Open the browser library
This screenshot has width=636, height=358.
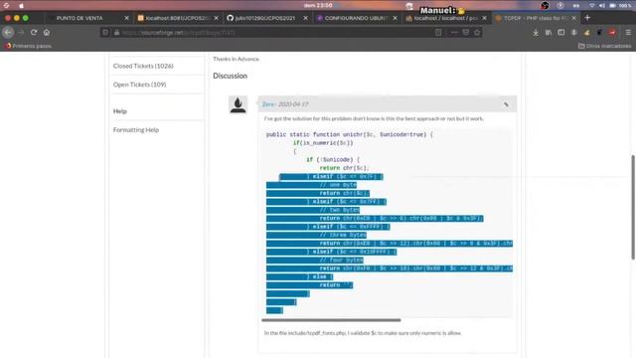click(x=549, y=32)
